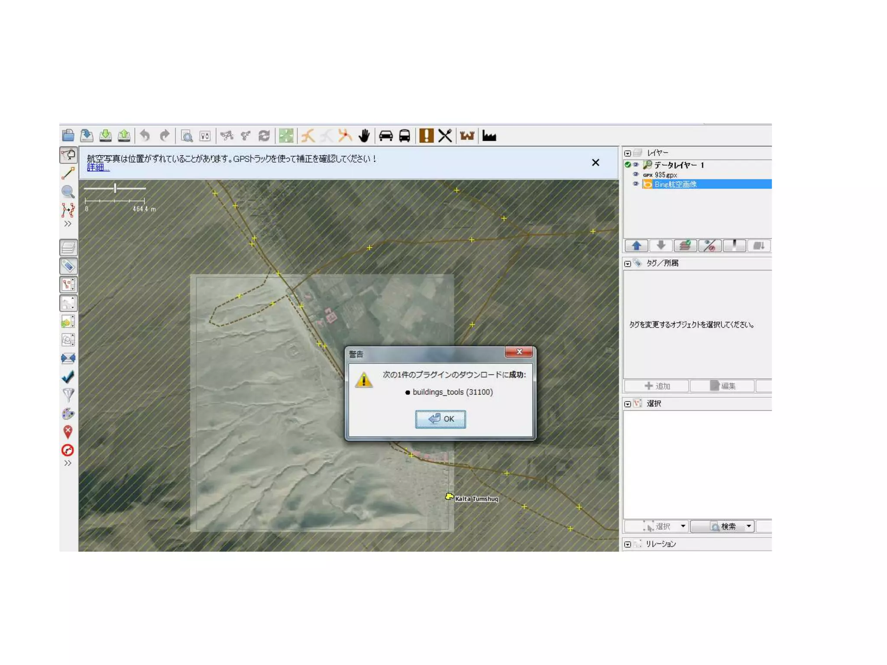This screenshot has width=887, height=665.
Task: Select the 935.gpx layer entry
Action: [x=666, y=175]
